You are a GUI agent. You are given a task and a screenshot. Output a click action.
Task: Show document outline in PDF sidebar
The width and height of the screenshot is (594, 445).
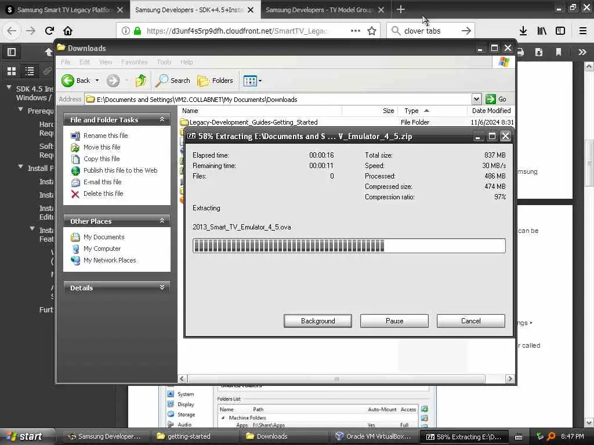[x=30, y=71]
